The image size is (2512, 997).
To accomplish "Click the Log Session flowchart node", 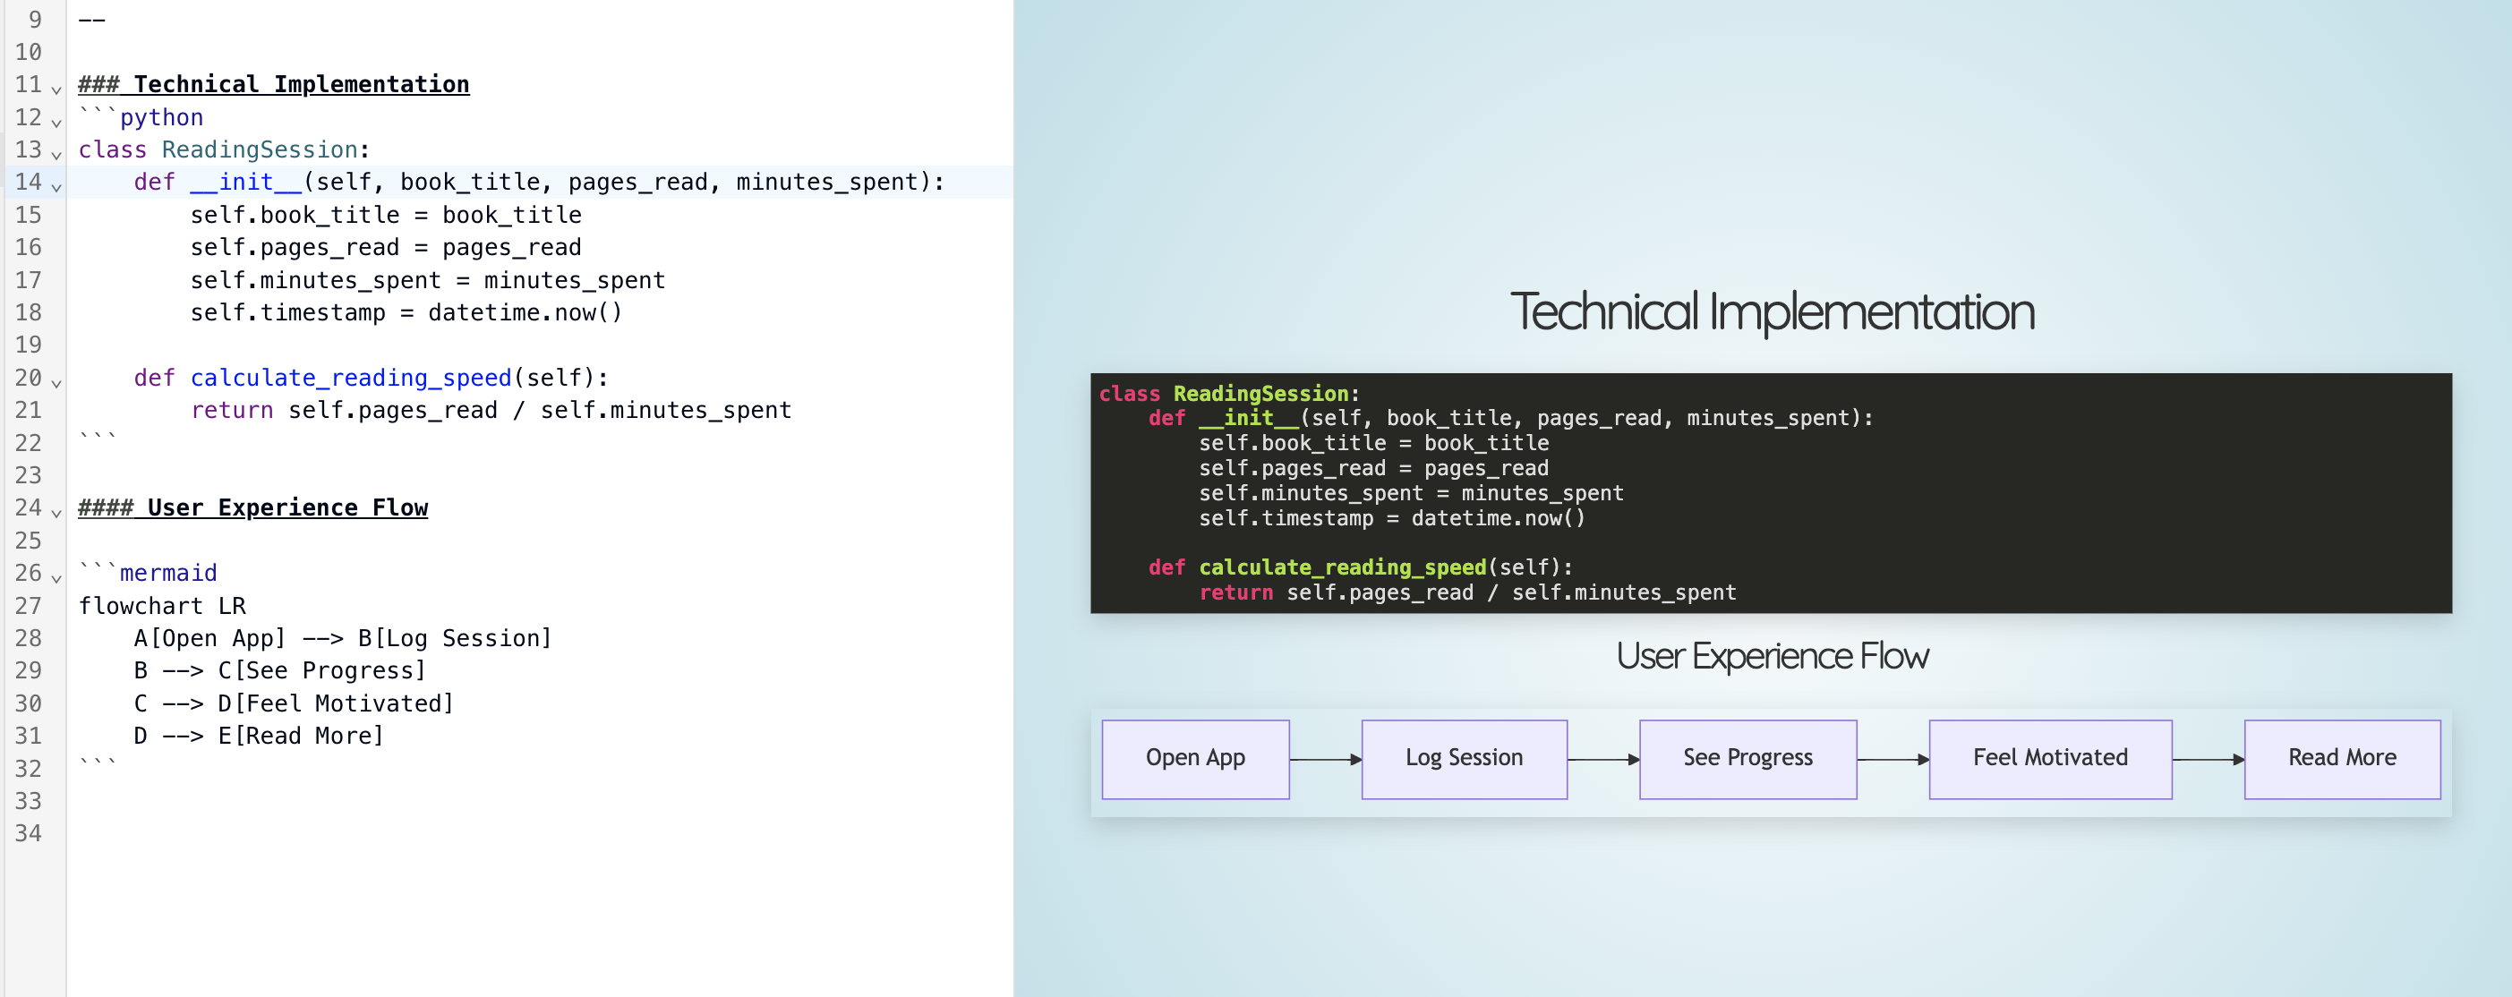I will (x=1464, y=758).
